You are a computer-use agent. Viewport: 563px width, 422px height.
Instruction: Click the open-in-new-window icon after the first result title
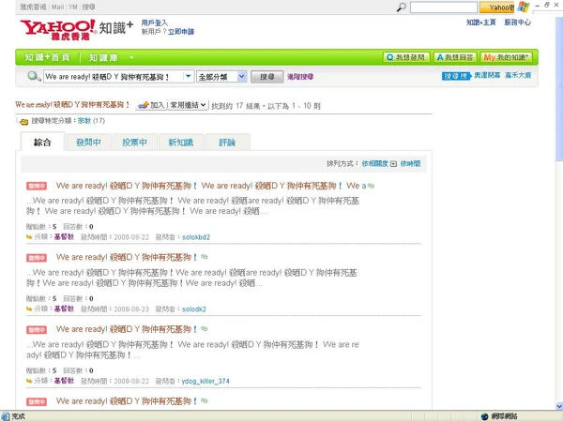pyautogui.click(x=371, y=186)
